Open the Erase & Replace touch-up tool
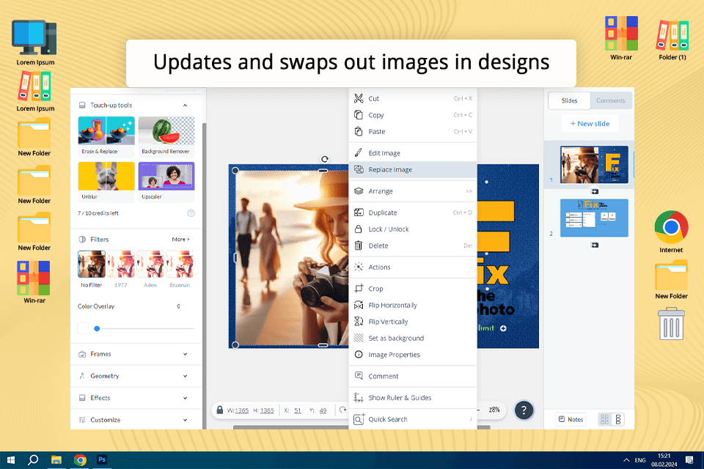 click(106, 136)
